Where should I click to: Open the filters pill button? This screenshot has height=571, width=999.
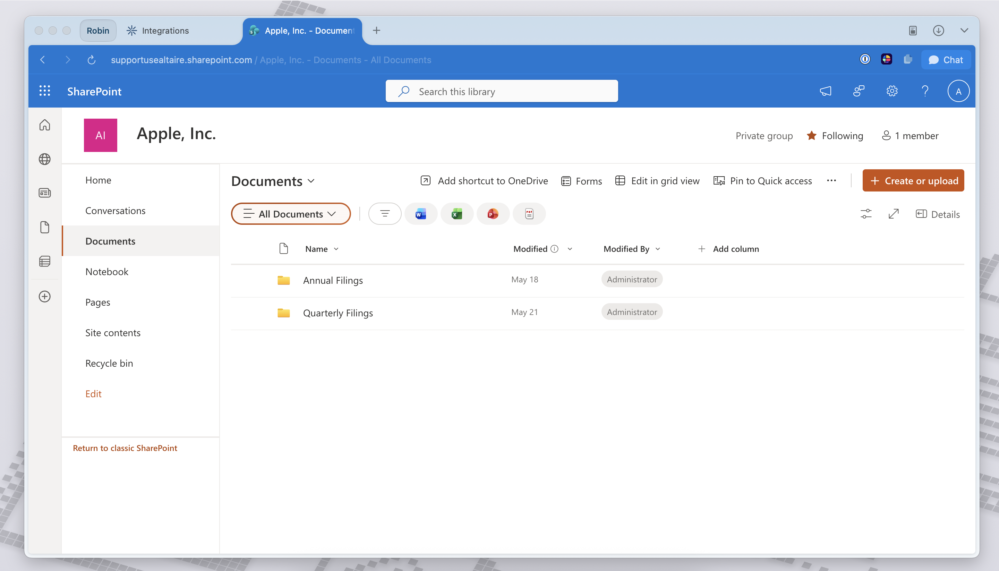(385, 214)
